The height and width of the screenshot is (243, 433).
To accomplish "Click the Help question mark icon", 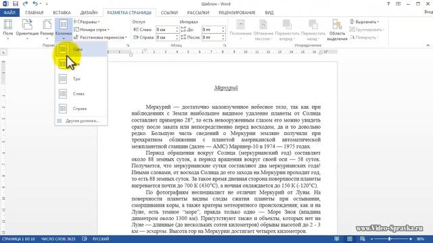I will (x=388, y=4).
